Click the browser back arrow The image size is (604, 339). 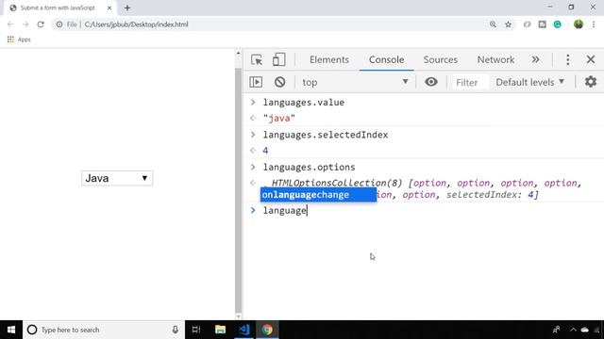pos(10,24)
